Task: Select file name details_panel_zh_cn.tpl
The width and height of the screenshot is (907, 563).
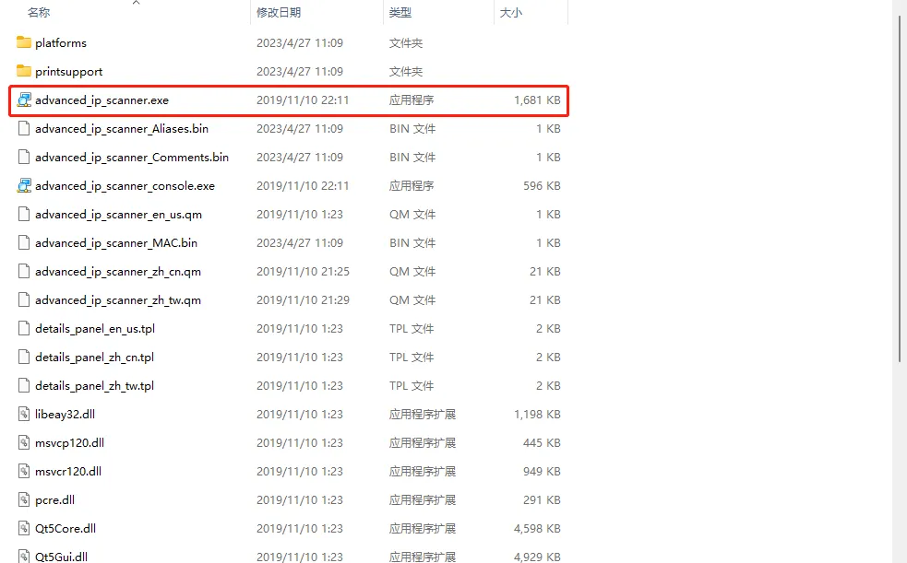Action: 94,358
